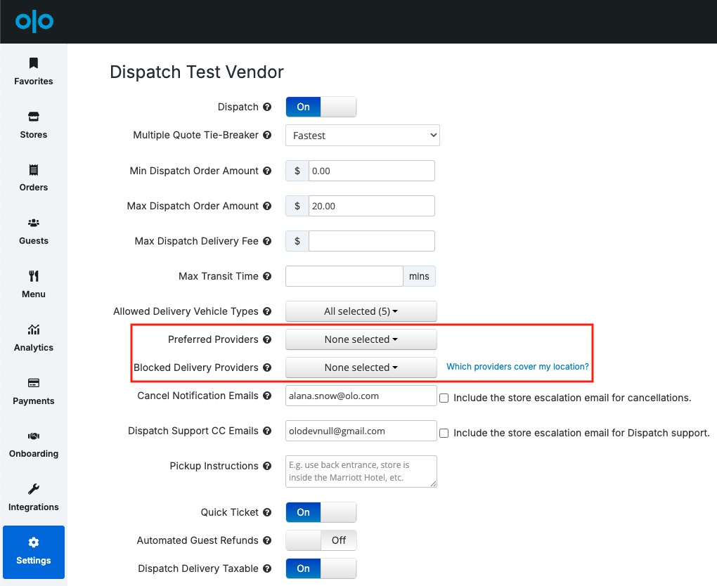Open Favorites bookmark icon in sidebar
Viewport: 717px width, 586px height.
33,63
